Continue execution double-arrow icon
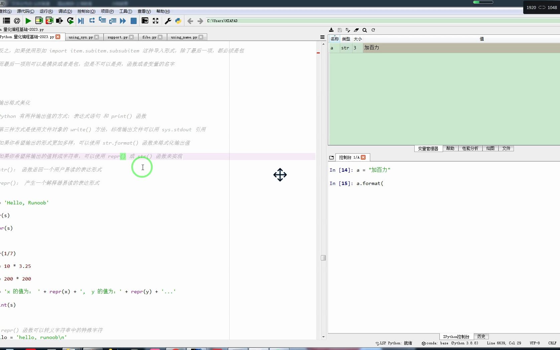The image size is (560, 350). pos(123,21)
